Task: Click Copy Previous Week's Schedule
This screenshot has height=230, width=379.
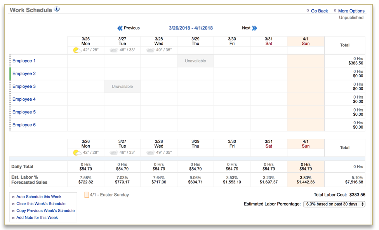Action: coord(45,211)
